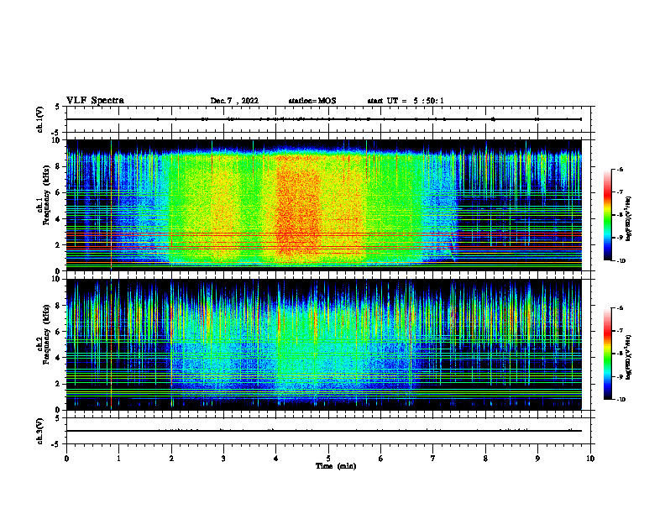The image size is (665, 514).
Task: Click time axis tick label "3"
Action: (223, 459)
